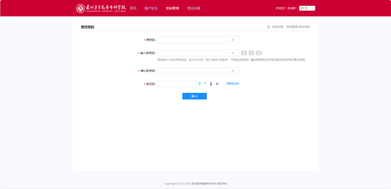Show the original password via eye icon
391x189 pixels.
(233, 40)
